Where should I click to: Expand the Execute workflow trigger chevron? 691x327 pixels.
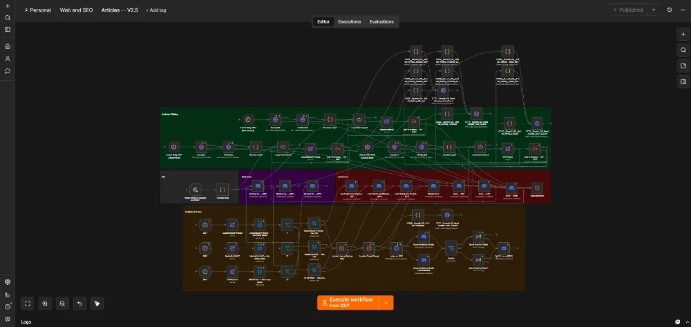[386, 303]
